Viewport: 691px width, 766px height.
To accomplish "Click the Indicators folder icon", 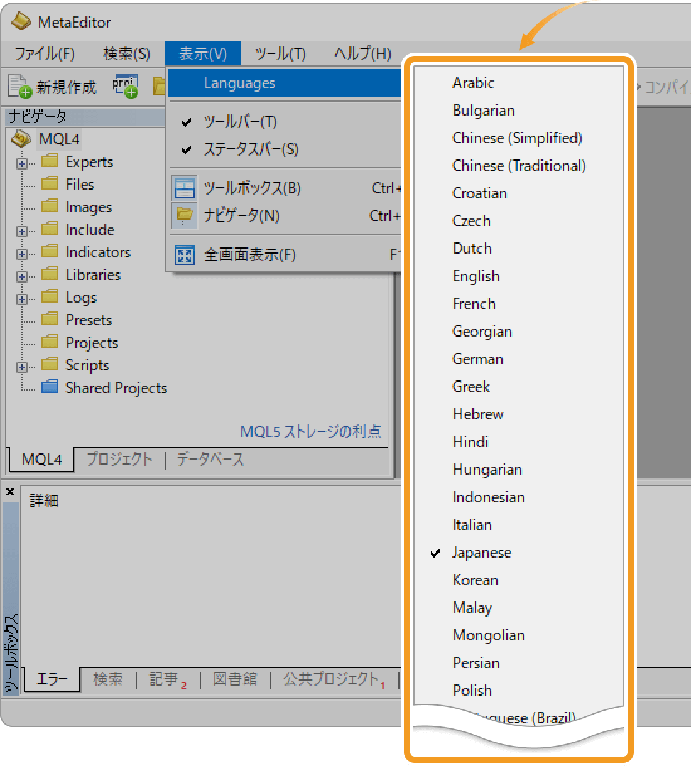I will pos(50,251).
